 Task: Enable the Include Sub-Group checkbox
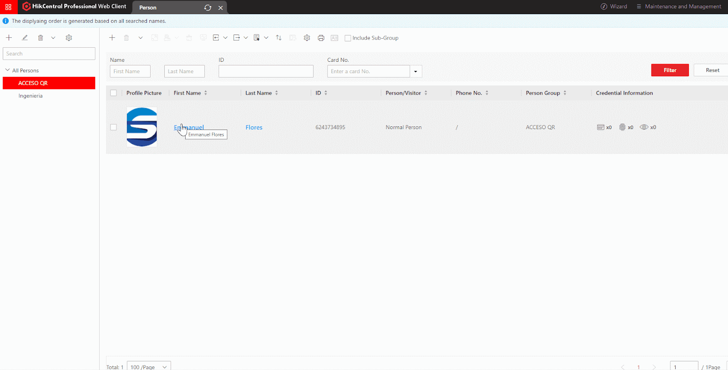(x=348, y=38)
